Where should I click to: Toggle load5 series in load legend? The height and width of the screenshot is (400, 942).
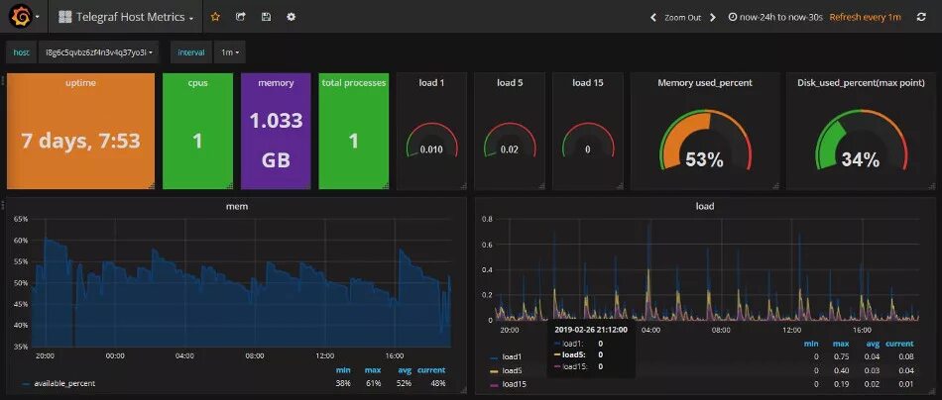tap(513, 370)
